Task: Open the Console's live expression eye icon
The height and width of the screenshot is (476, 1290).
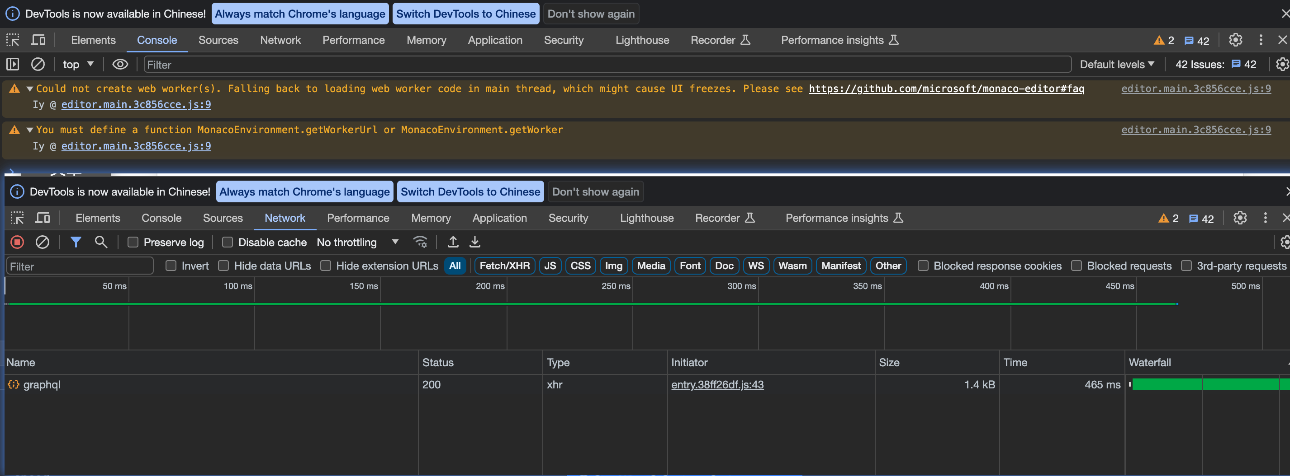Action: coord(120,64)
